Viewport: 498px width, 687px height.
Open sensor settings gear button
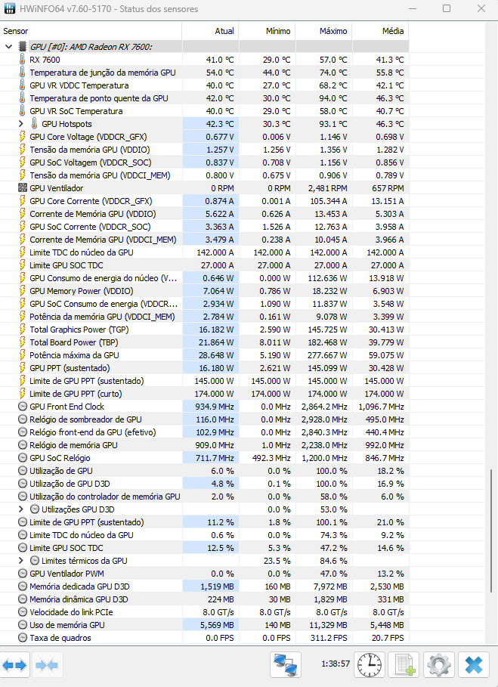(x=439, y=664)
